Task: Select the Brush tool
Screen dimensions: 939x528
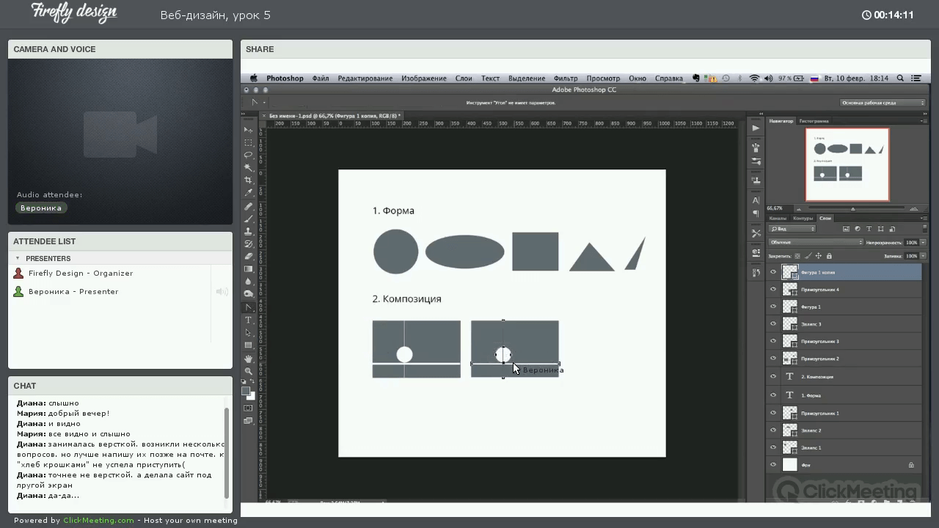Action: tap(249, 219)
